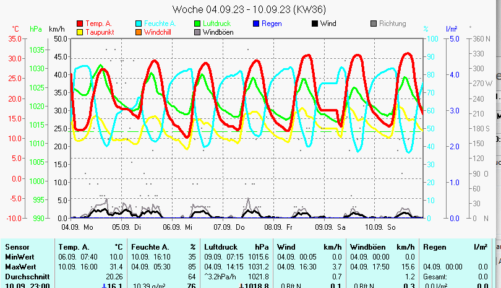501x288 pixels.
Task: Click the yellow Taupunkt legend square
Action: tap(80, 32)
